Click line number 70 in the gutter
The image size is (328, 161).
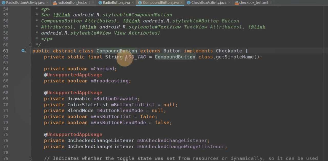[6, 105]
